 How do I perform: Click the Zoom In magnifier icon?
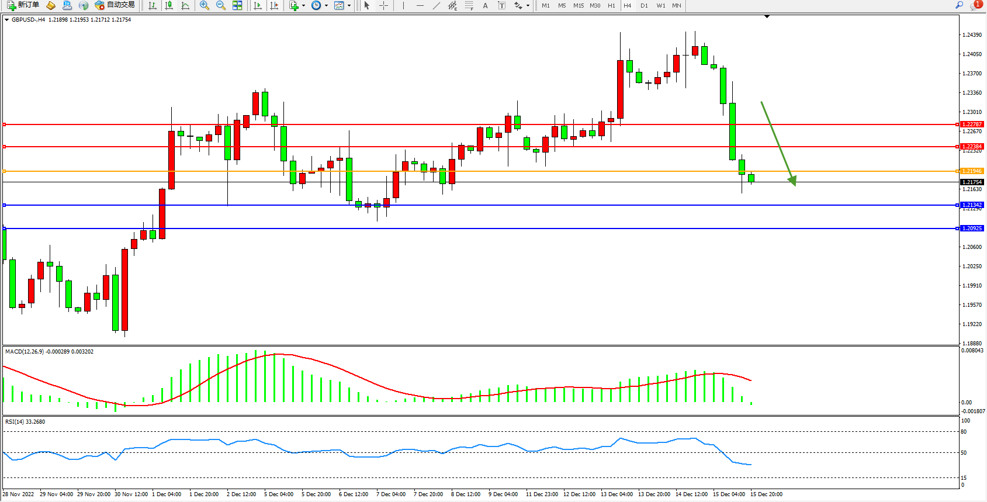(204, 5)
